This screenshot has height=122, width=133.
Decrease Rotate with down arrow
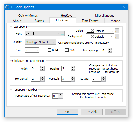click(x=103, y=80)
